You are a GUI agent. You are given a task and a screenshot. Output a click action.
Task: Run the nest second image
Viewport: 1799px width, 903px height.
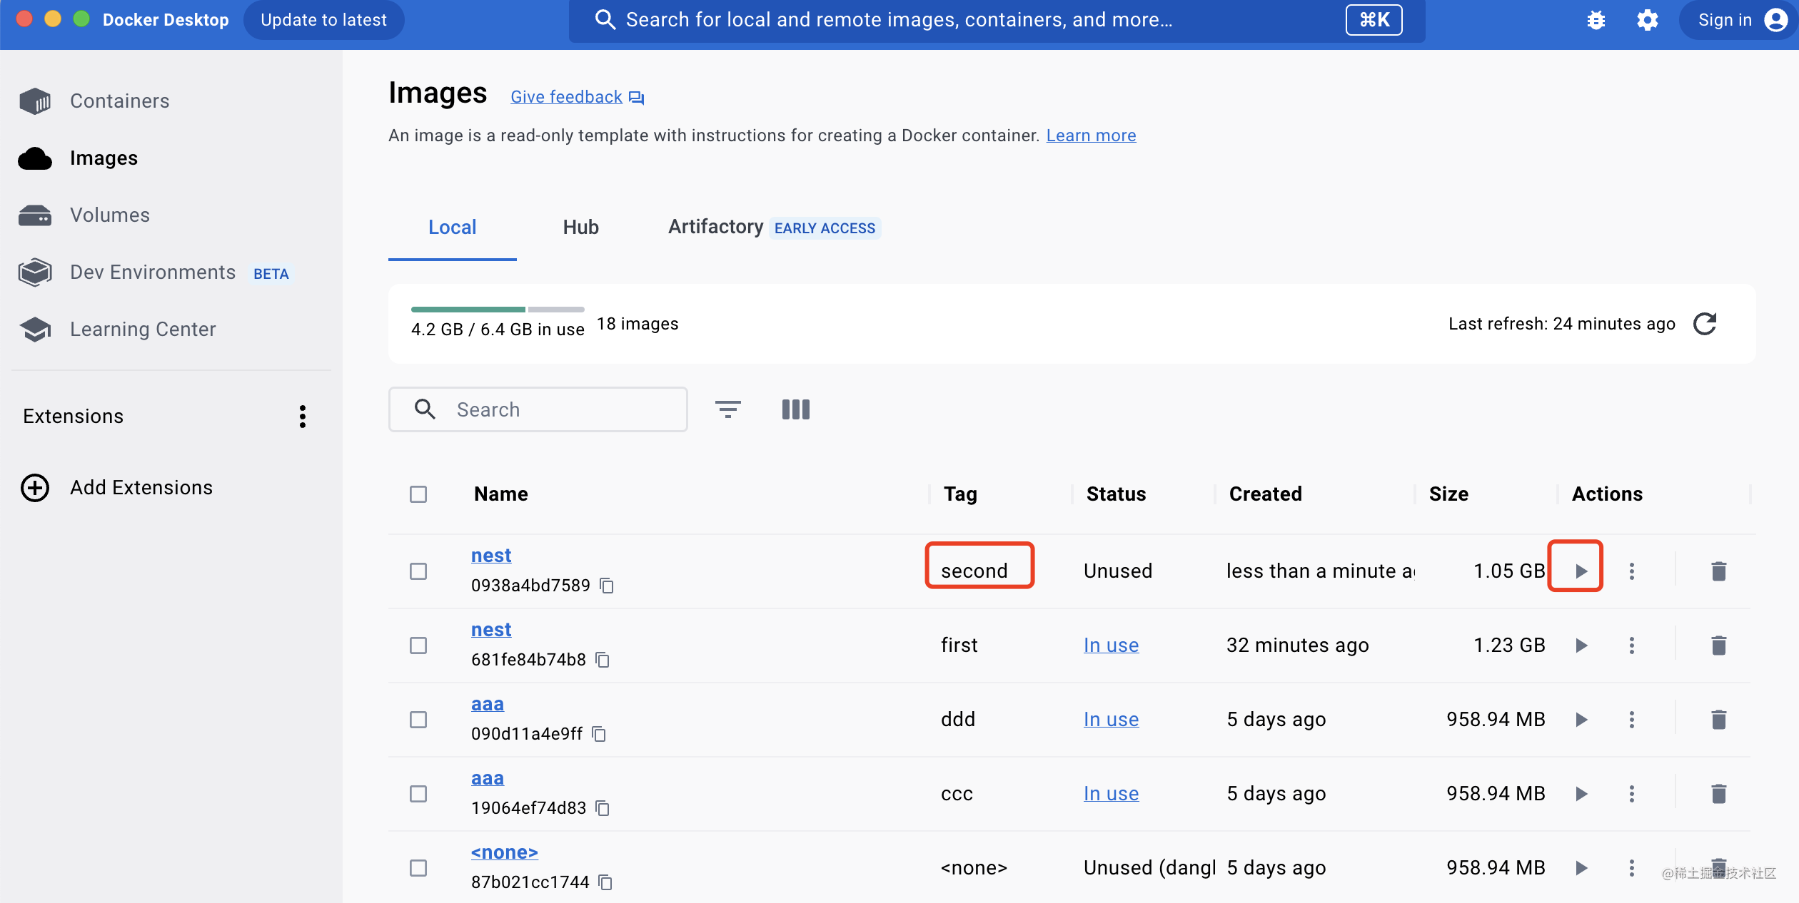pos(1581,571)
